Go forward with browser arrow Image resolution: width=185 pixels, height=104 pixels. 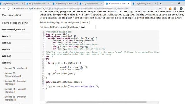point(4,8)
